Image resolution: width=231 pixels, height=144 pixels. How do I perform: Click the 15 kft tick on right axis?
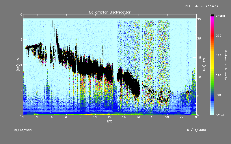pyautogui.click(x=199, y=58)
